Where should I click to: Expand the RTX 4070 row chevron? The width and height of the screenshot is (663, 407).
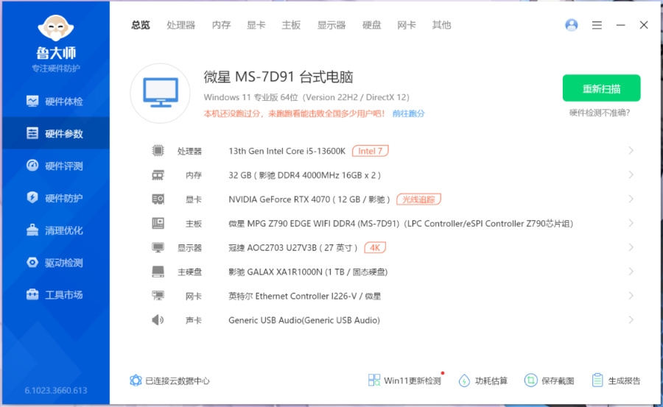(x=631, y=199)
